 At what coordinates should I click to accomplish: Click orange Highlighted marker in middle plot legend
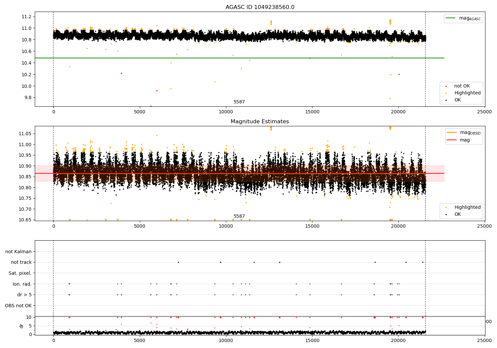[x=446, y=207]
